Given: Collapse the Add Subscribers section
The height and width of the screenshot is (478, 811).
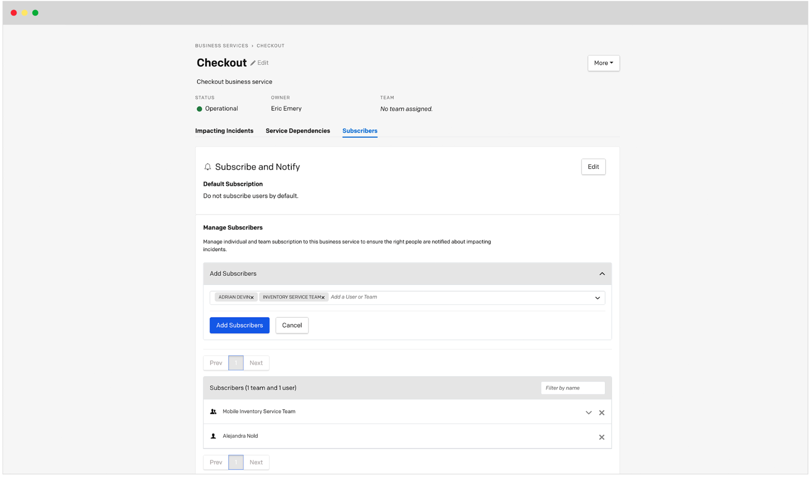Looking at the screenshot, I should tap(602, 274).
